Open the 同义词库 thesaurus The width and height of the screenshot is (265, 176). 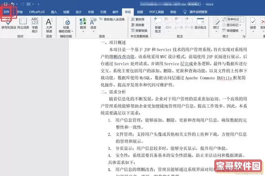pos(23,24)
